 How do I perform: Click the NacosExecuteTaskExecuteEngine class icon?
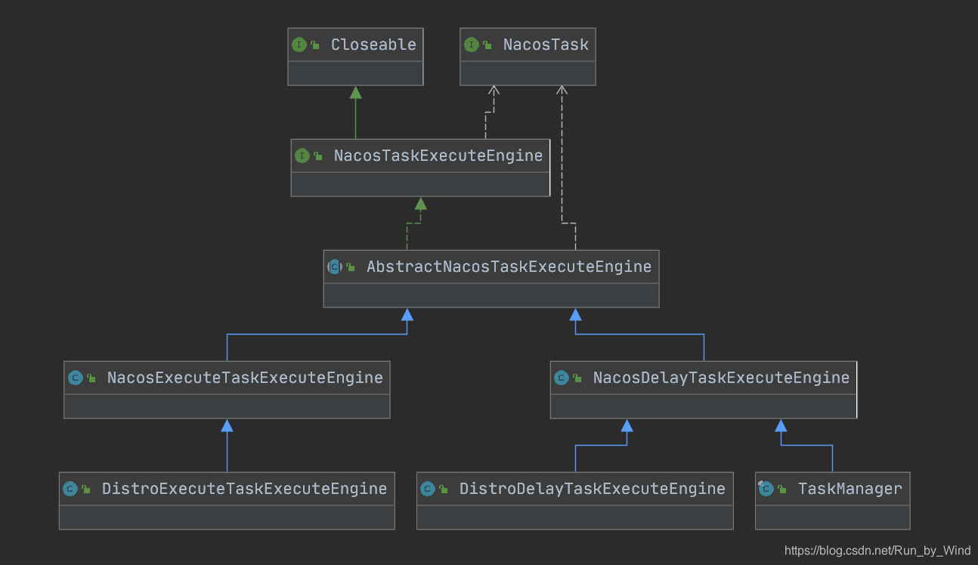[76, 378]
